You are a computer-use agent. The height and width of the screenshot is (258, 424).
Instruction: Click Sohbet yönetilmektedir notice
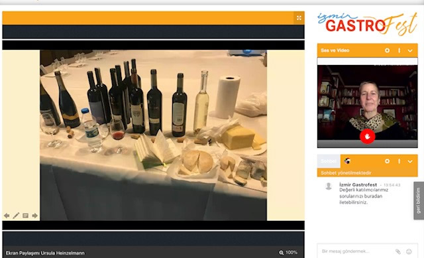(346, 172)
